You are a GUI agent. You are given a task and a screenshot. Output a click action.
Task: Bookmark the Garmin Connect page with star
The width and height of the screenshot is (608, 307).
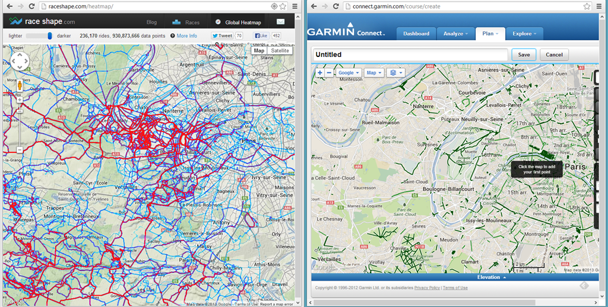(x=587, y=6)
